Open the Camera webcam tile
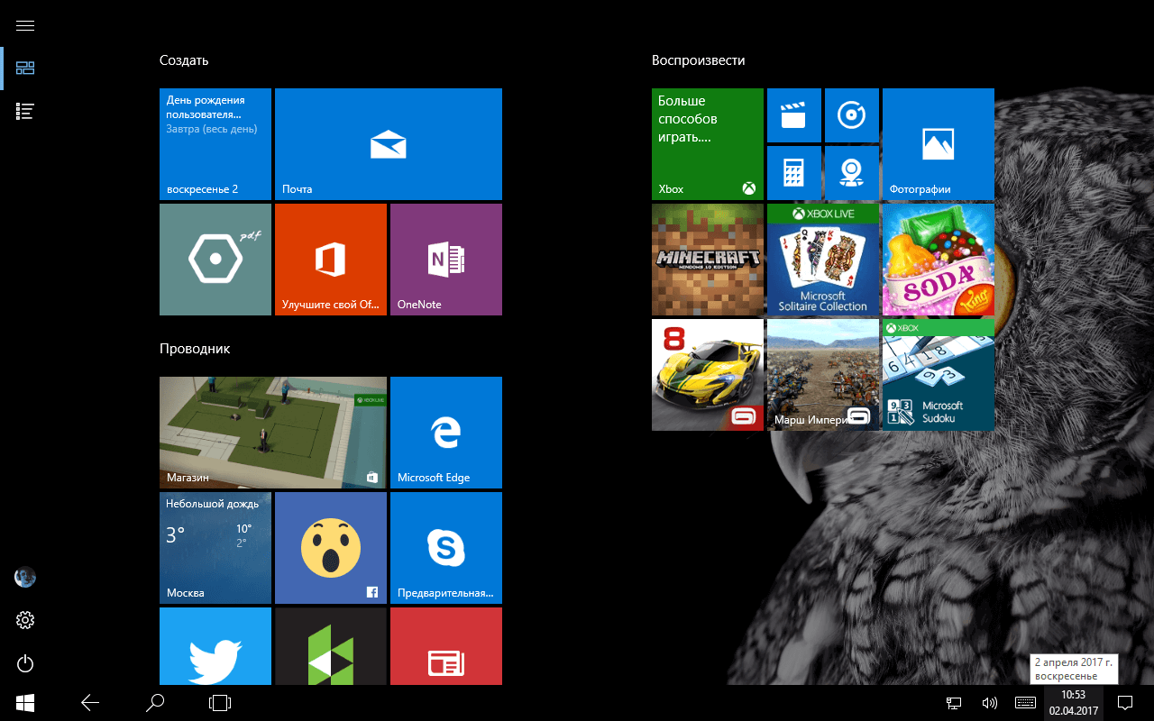This screenshot has width=1154, height=721. [x=852, y=173]
